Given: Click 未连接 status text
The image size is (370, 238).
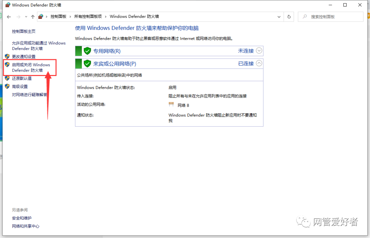Looking at the screenshot, I should (246, 51).
